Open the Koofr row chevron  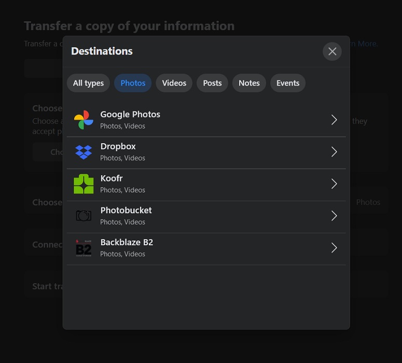(334, 184)
